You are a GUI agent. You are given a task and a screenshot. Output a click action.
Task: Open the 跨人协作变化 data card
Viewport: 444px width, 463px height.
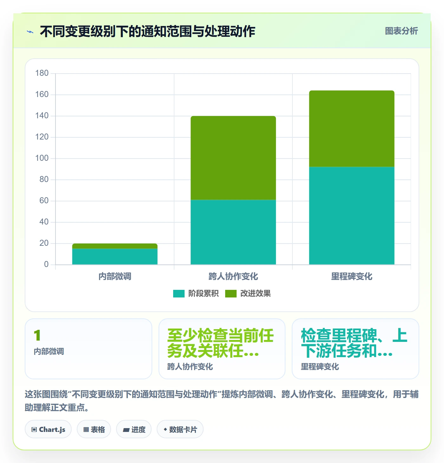click(x=222, y=349)
